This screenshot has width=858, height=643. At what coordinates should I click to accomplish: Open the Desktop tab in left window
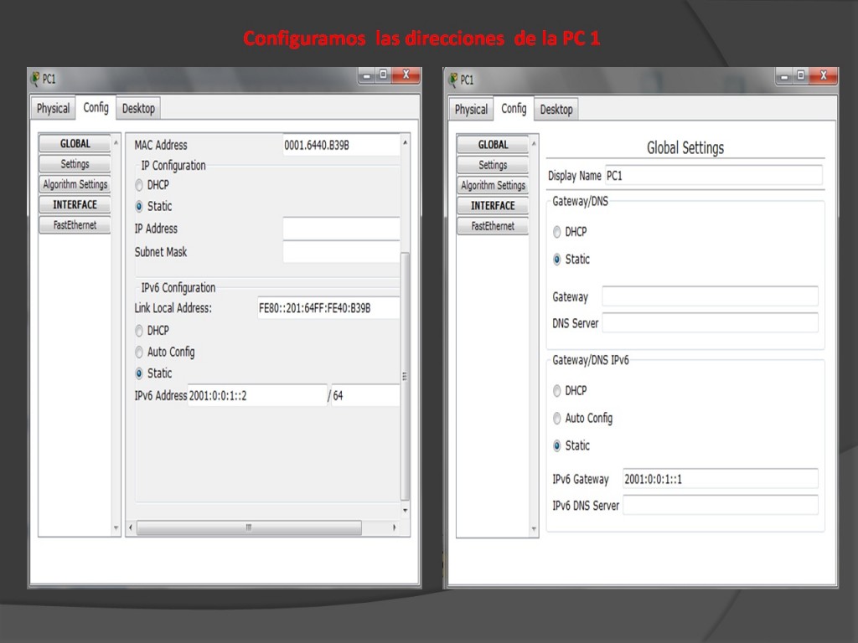click(138, 109)
